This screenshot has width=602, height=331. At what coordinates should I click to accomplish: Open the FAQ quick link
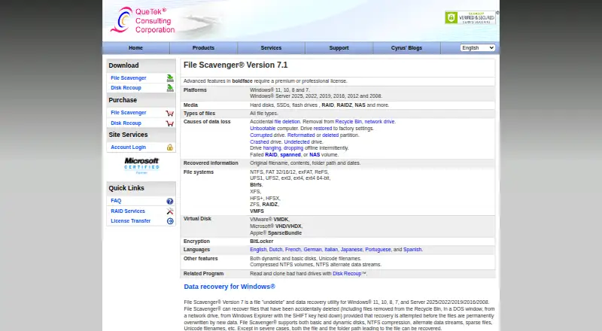tap(116, 201)
